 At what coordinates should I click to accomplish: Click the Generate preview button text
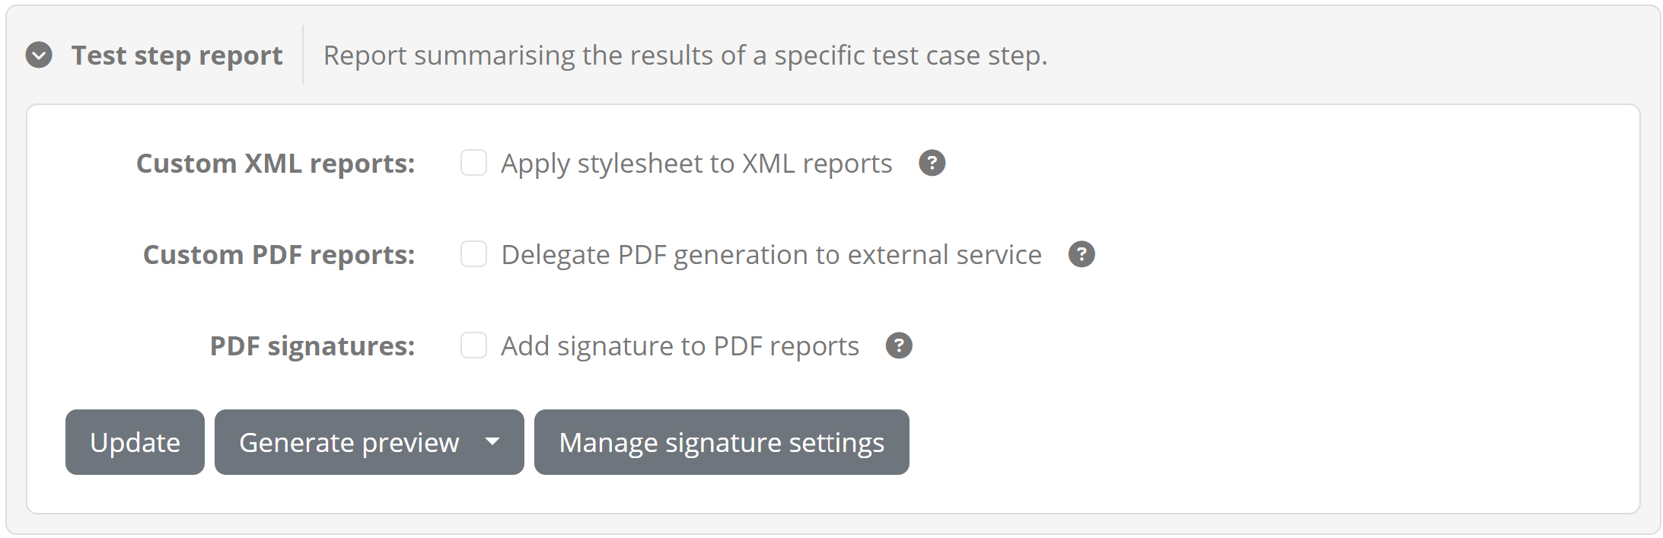(349, 442)
